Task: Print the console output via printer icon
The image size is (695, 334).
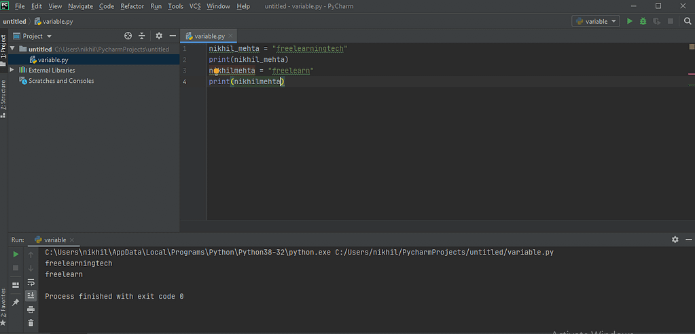Action: 31,309
